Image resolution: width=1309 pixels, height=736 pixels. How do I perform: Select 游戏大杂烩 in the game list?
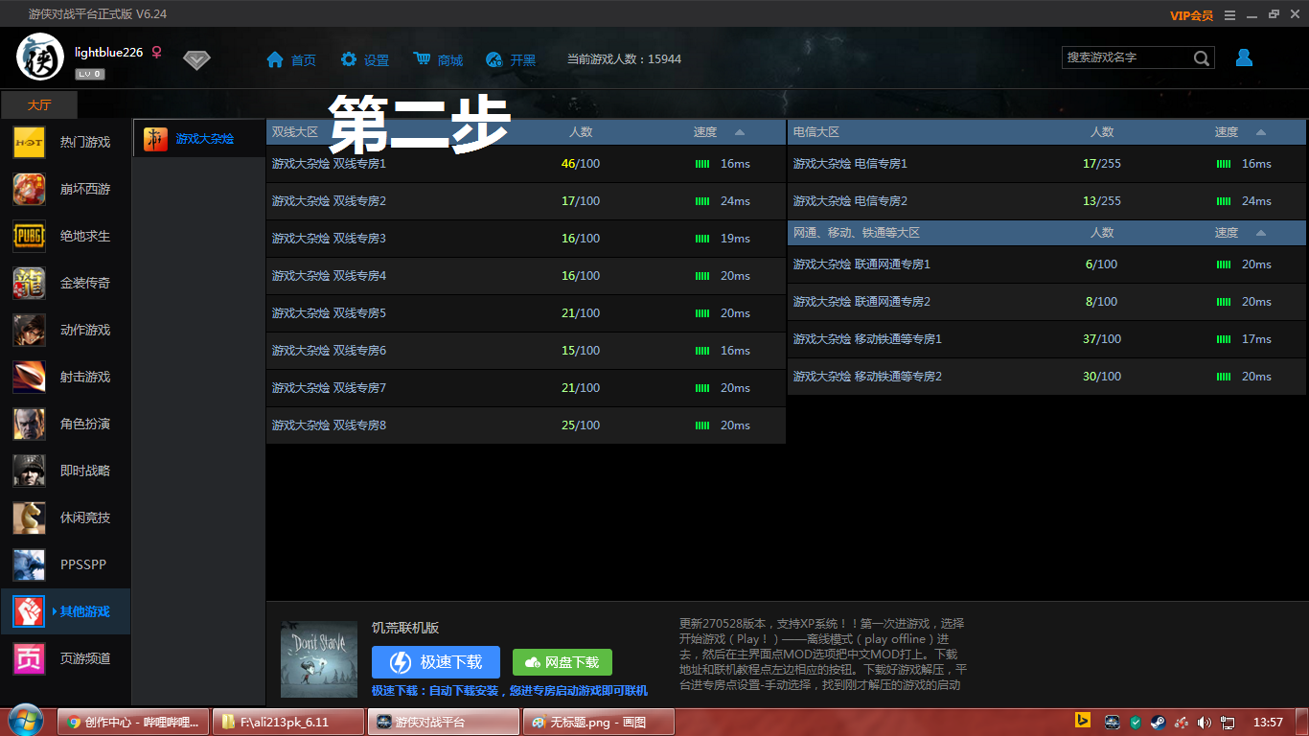[x=198, y=139]
